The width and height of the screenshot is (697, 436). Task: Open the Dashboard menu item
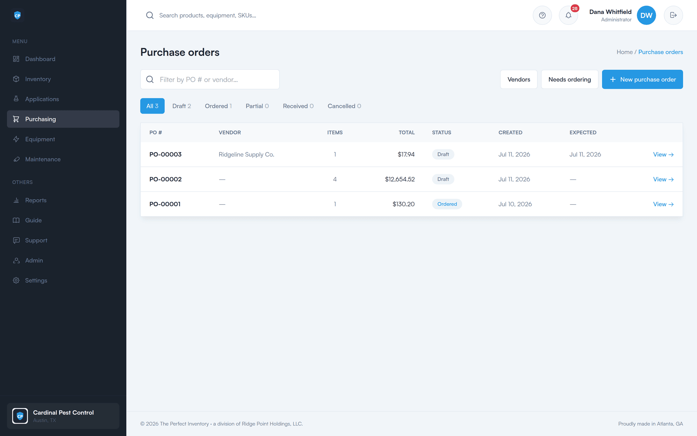(63, 59)
